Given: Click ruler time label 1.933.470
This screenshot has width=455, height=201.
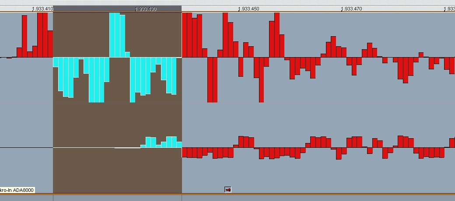Looking at the screenshot, I should pos(351,9).
